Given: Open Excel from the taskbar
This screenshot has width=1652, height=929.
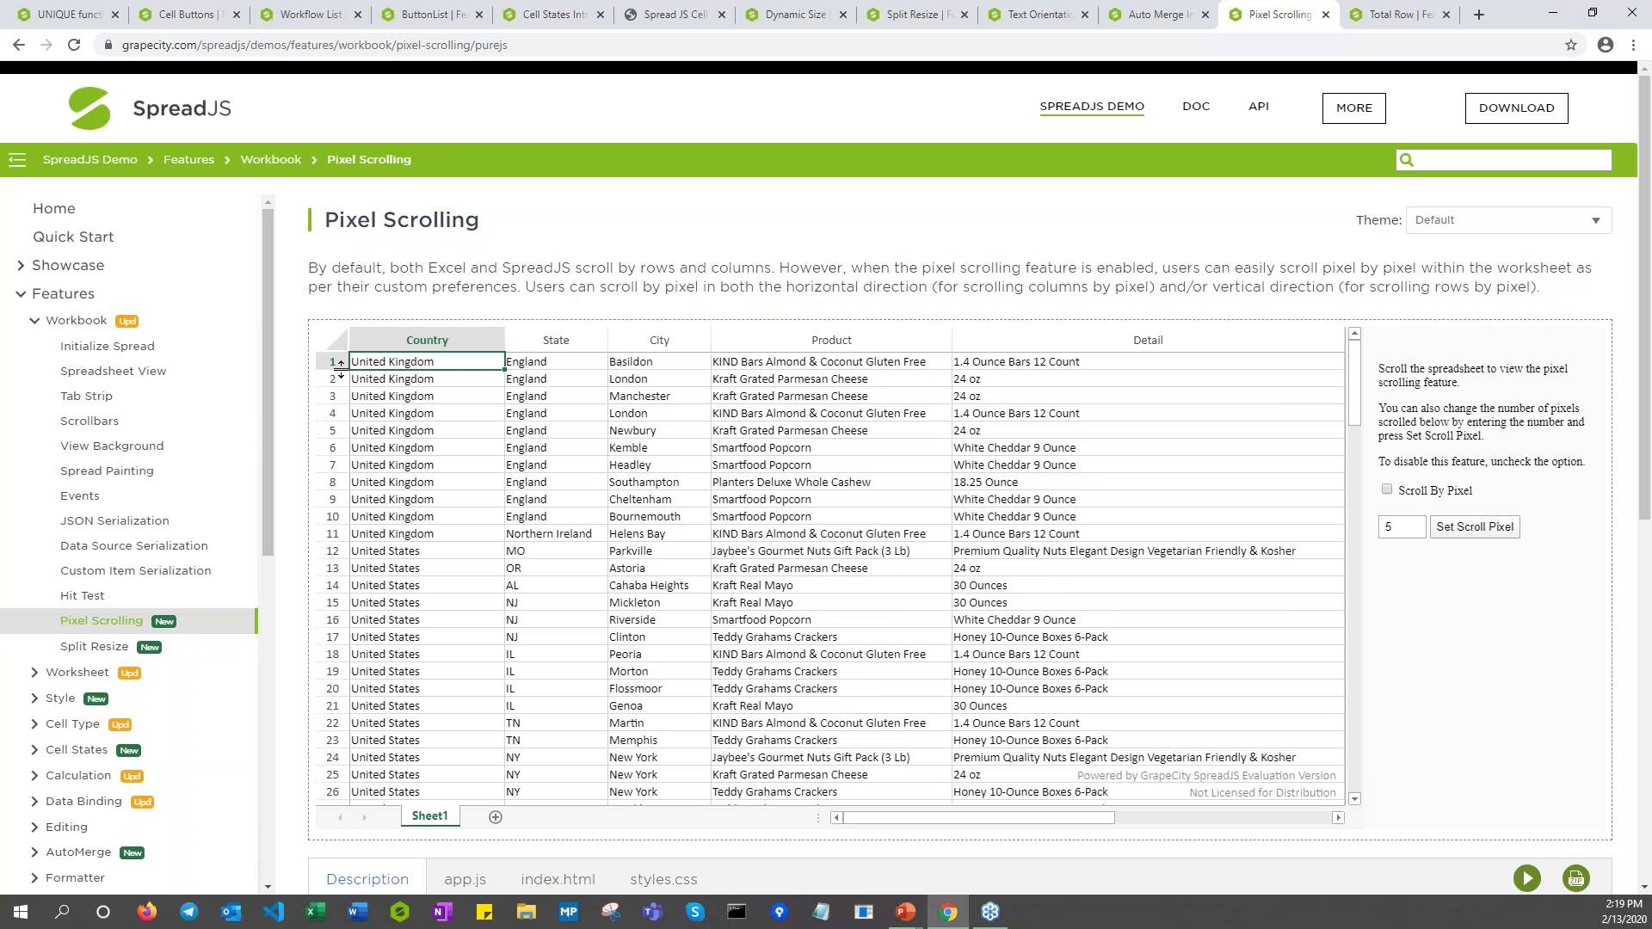Looking at the screenshot, I should click(316, 912).
